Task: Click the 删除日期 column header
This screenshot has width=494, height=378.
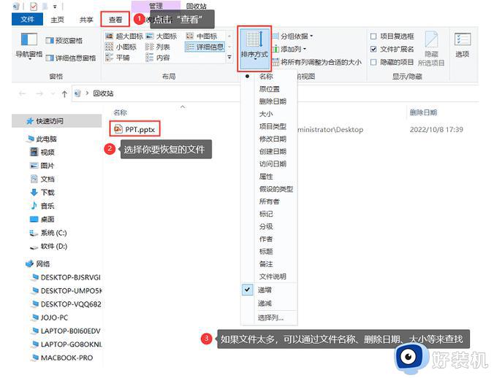Action: (x=423, y=112)
